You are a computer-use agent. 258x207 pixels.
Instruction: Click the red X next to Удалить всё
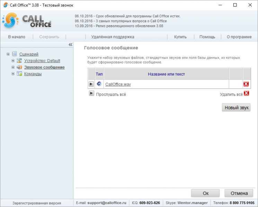coord(246,93)
